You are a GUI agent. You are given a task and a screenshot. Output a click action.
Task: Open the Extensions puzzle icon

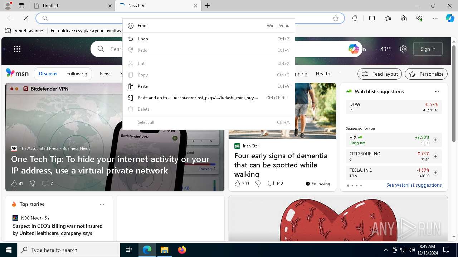[x=355, y=18]
